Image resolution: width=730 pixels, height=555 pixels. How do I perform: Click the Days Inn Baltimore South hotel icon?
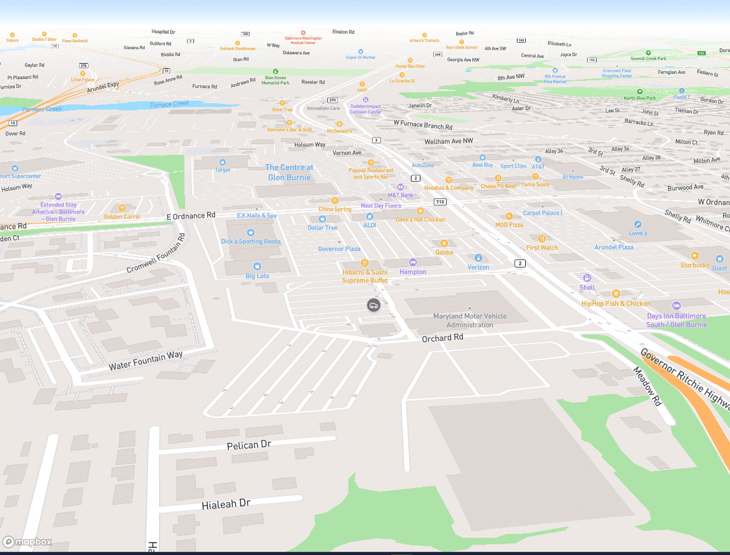[x=676, y=306]
